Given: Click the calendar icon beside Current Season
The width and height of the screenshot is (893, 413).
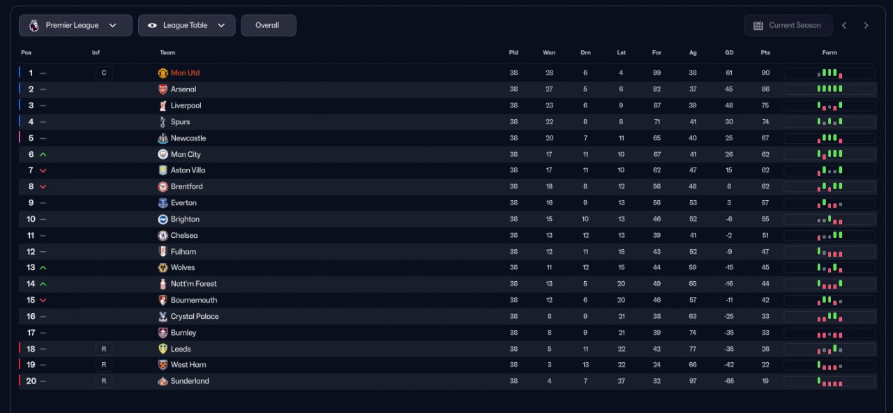Looking at the screenshot, I should (x=758, y=26).
